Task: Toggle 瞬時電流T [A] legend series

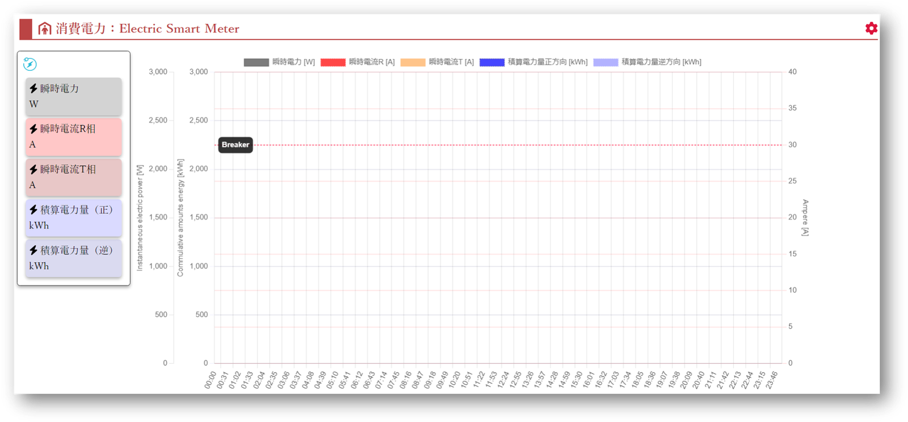Action: [437, 62]
